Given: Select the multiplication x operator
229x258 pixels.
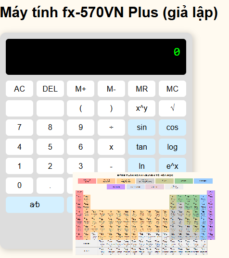Looking at the screenshot, I should (x=111, y=147).
